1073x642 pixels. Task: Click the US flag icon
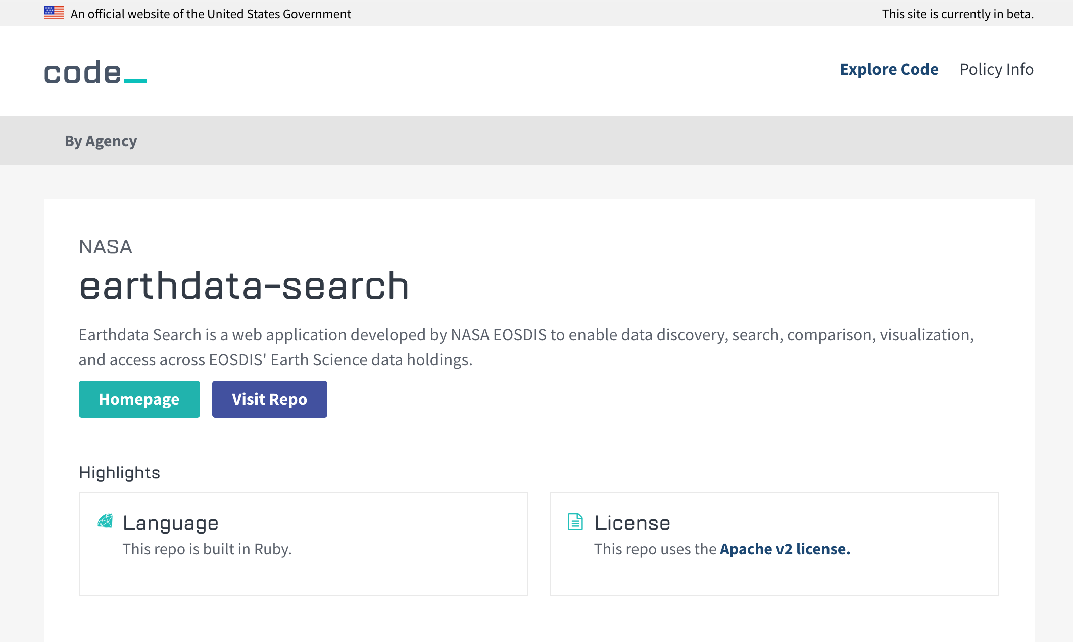pos(54,13)
